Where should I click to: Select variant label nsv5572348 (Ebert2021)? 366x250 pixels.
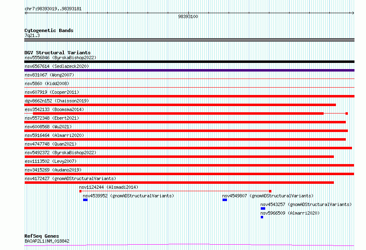[52, 118]
